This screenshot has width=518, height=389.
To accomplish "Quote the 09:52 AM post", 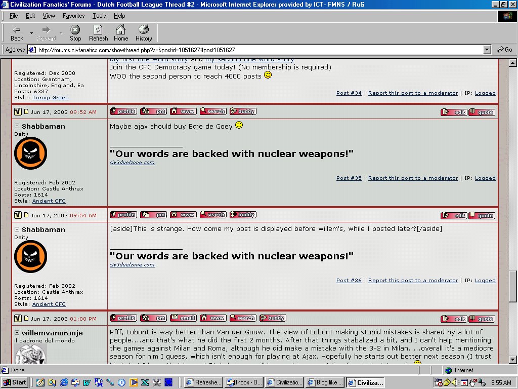I will tap(482, 112).
